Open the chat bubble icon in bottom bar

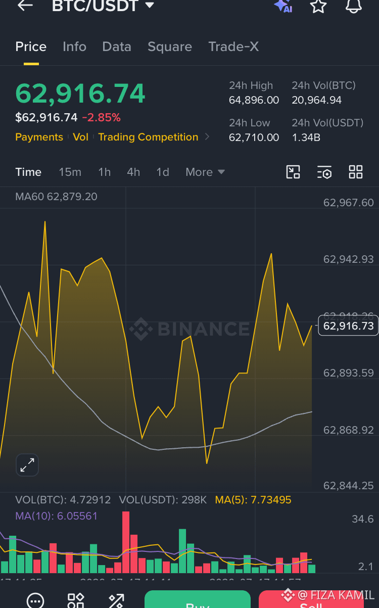35,601
